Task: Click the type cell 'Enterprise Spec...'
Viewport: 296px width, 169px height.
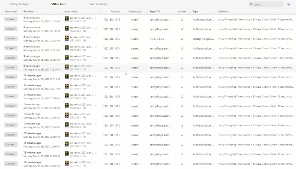Action: (203, 39)
